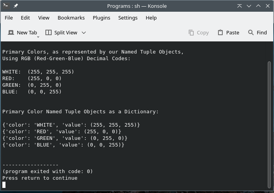Open the Edit menu
274x193 pixels.
[x=25, y=18]
